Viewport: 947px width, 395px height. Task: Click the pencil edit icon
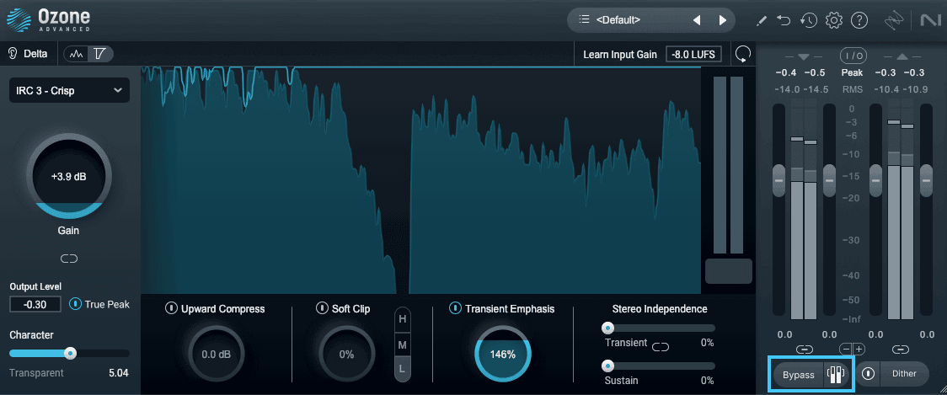[762, 20]
